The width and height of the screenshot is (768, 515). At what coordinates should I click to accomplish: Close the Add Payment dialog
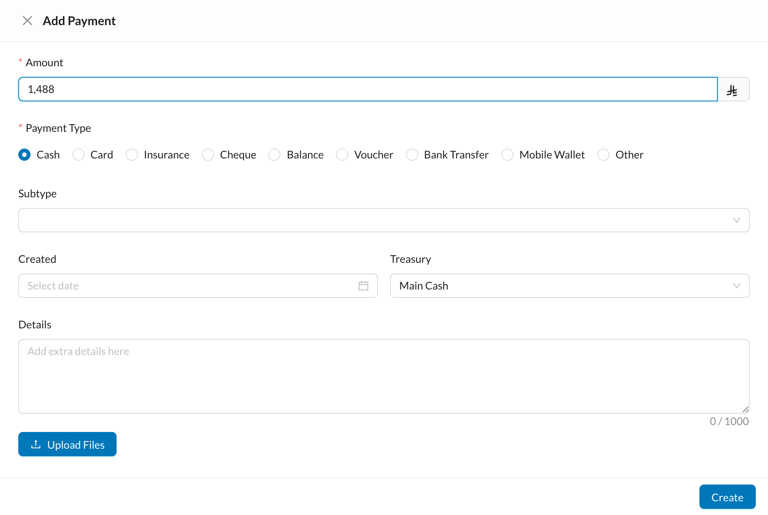(27, 21)
